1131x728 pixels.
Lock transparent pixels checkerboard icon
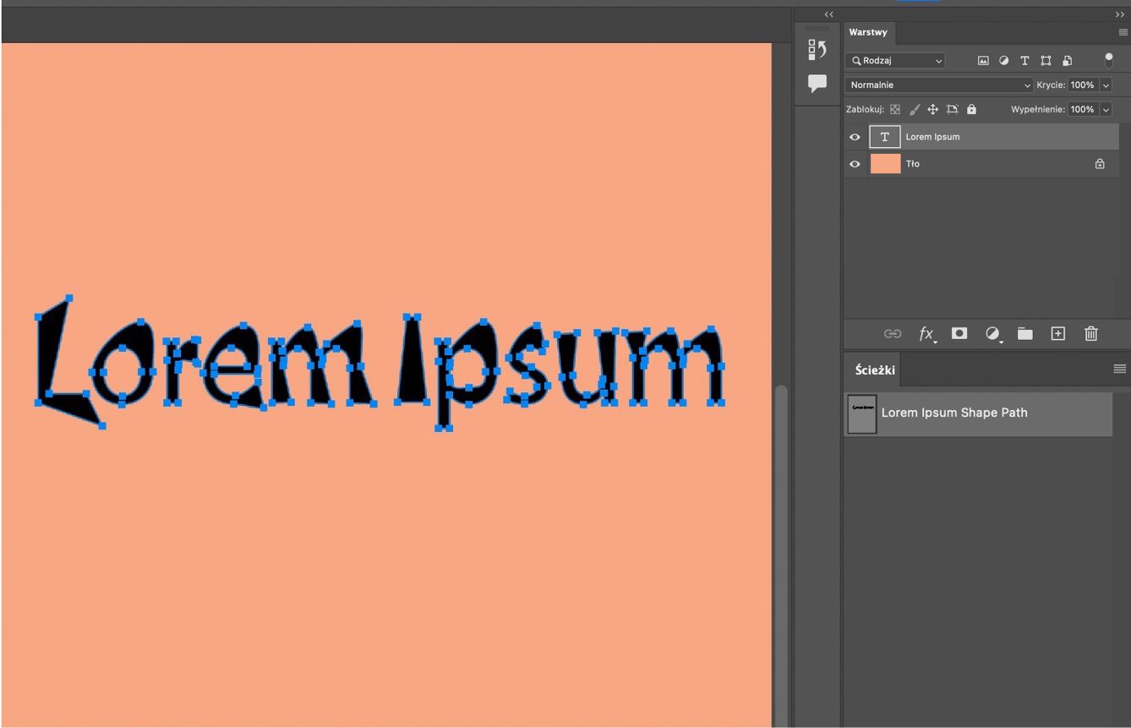[x=895, y=109]
